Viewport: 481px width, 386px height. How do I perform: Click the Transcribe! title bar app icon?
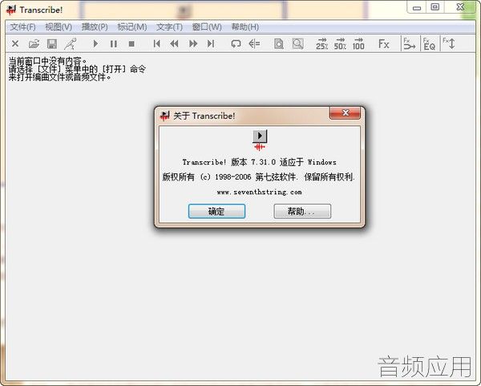[11, 10]
